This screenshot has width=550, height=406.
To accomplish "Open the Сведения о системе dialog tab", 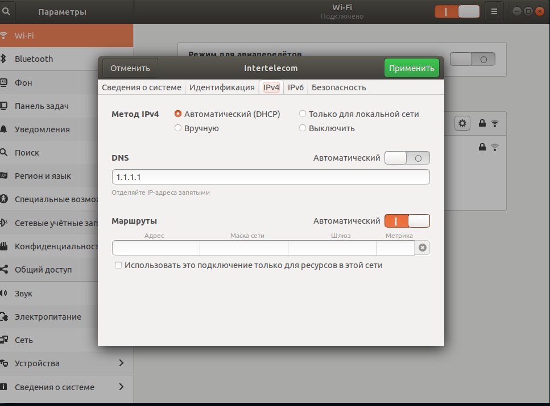I will 142,87.
